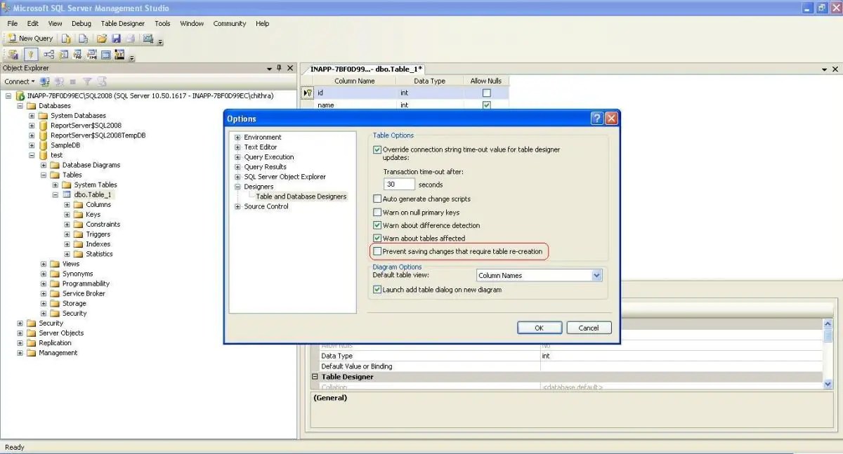Click the New Query toolbar icon

click(30, 38)
